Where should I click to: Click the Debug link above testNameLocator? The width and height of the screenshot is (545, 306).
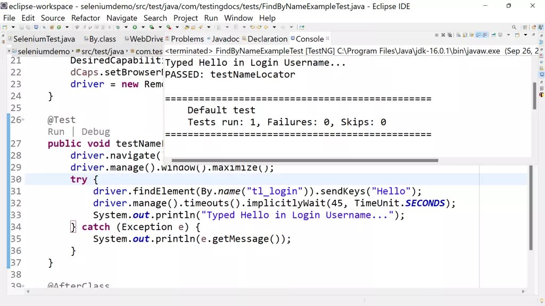click(95, 131)
